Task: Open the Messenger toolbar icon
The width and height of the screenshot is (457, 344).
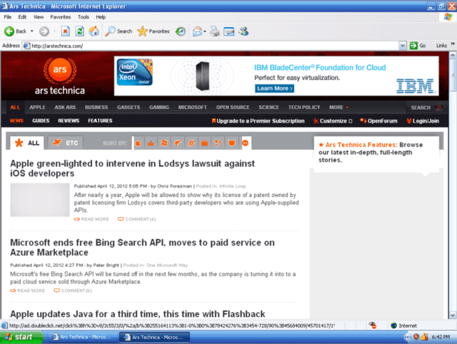Action: click(x=243, y=31)
